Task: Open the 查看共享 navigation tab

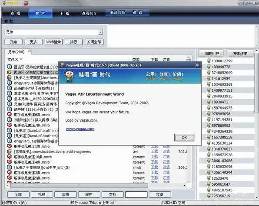Action: [90, 13]
